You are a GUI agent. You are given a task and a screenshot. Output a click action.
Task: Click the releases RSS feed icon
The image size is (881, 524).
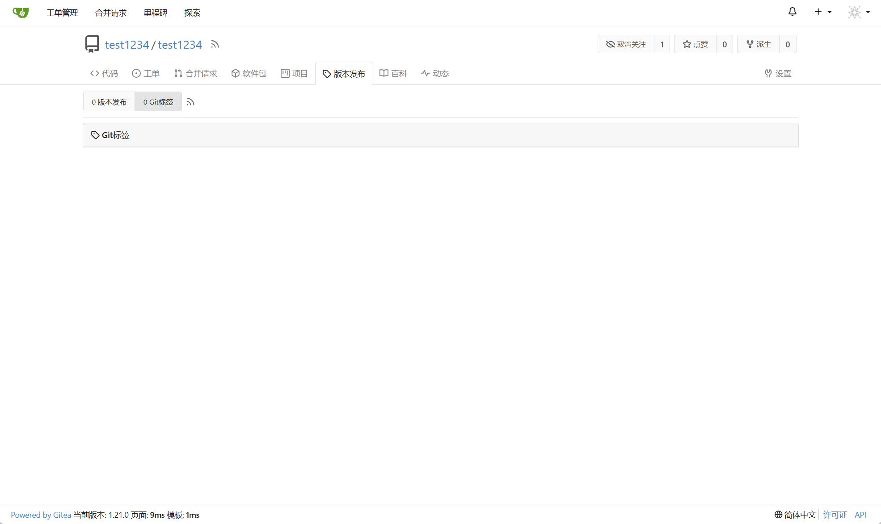tap(190, 102)
